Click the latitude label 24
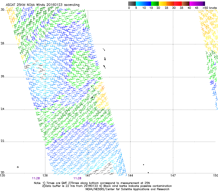218x191 pixels. (x=2, y=109)
